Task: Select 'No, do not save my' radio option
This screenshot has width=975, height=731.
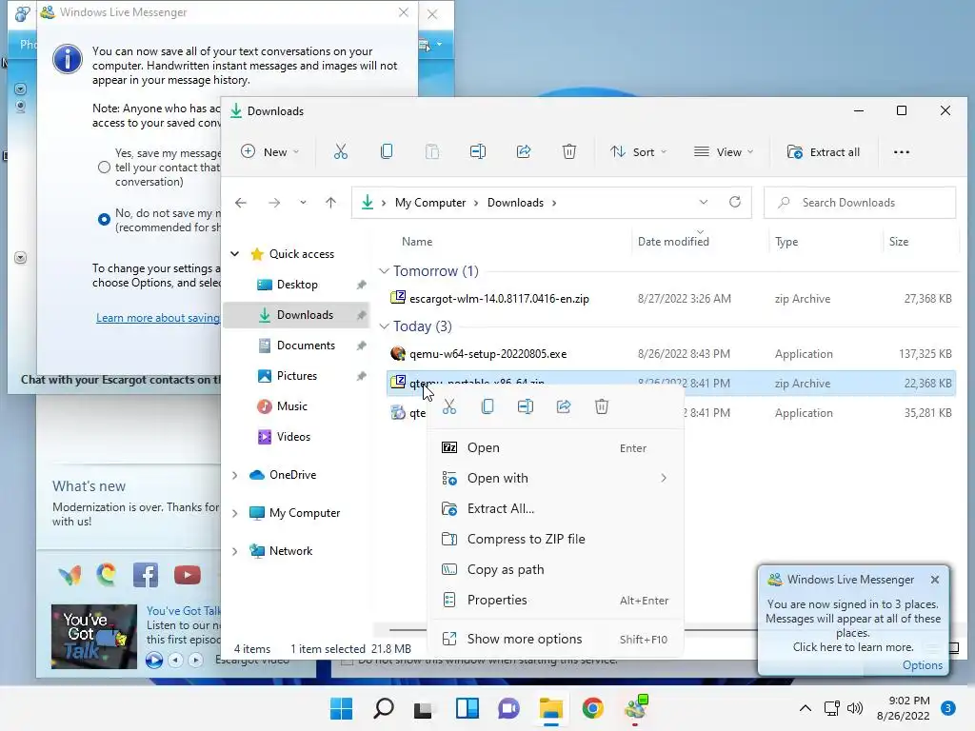Action: point(104,220)
